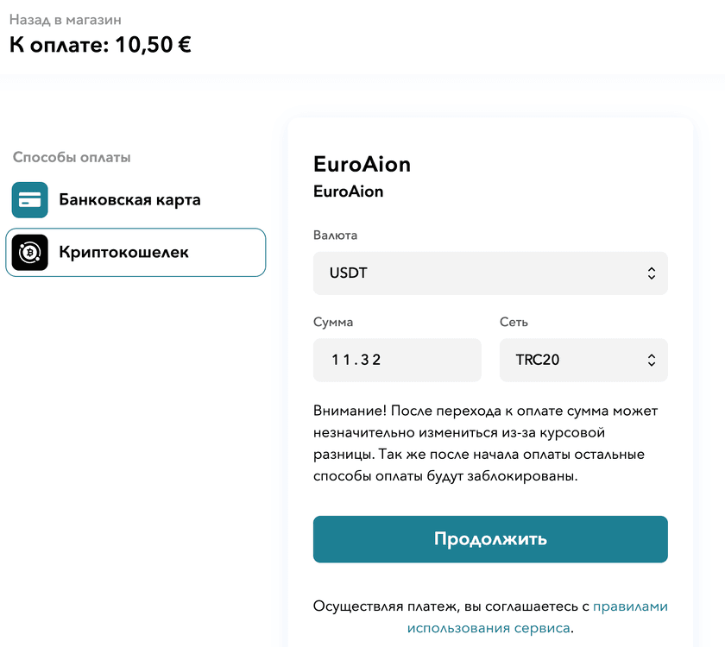Click the "Способы оплаты" section header

coord(72,158)
